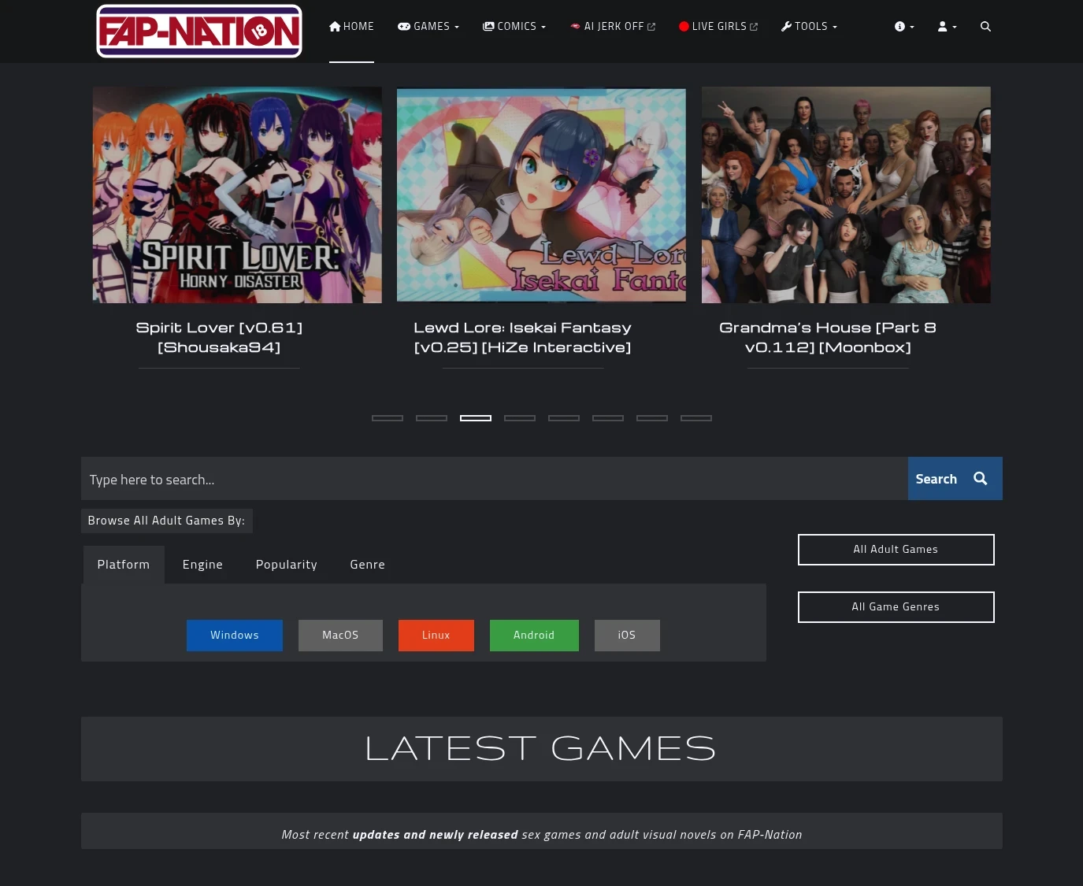Click the blue Search button
Screen dimensions: 1083x886
[955, 479]
